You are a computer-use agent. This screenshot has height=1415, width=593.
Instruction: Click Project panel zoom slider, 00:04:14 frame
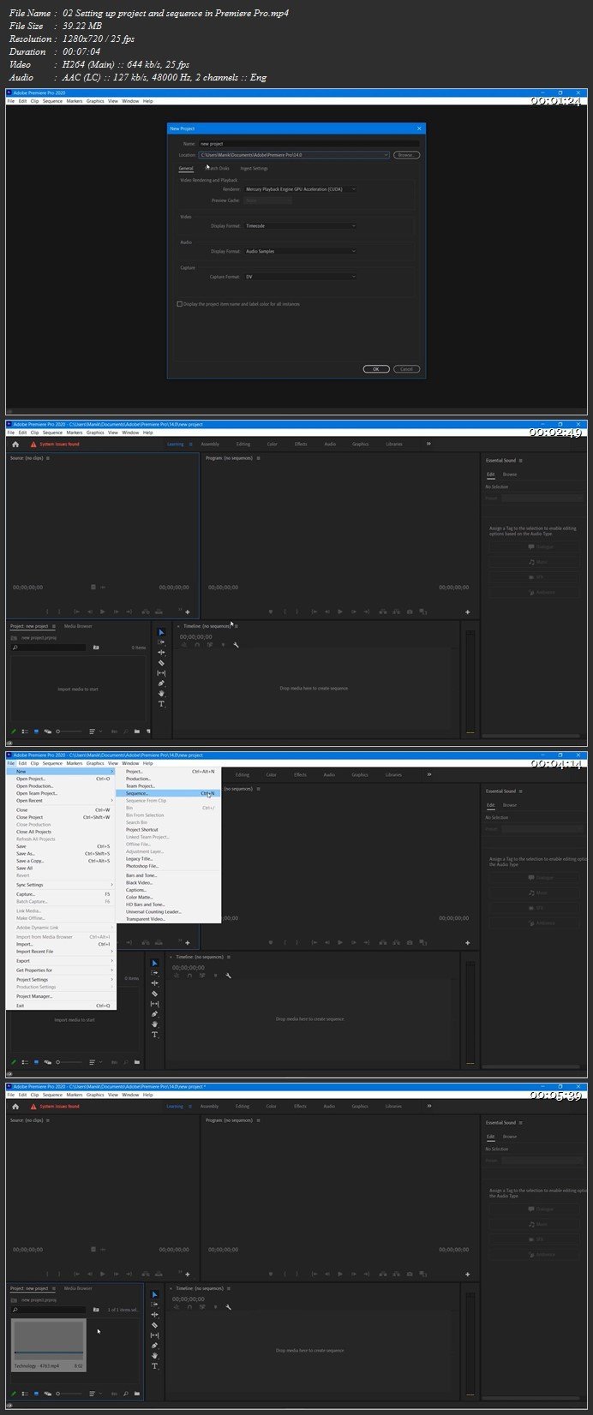(69, 1062)
